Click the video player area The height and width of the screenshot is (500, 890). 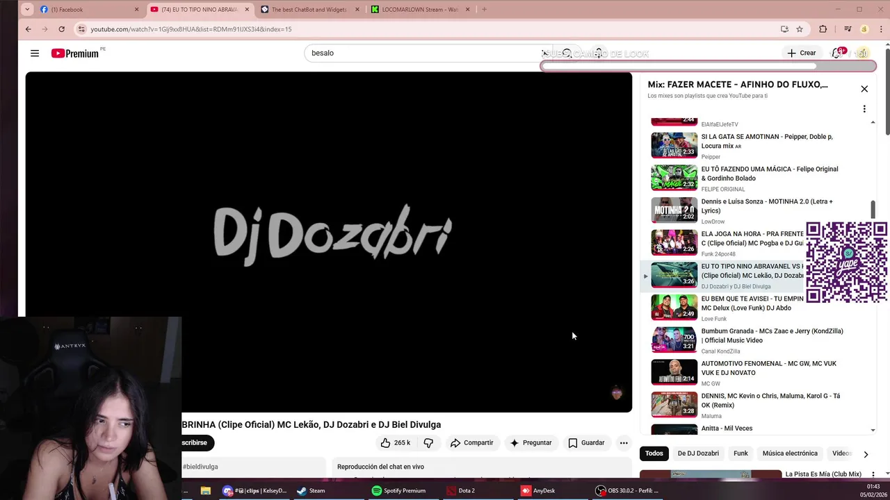coord(329,242)
